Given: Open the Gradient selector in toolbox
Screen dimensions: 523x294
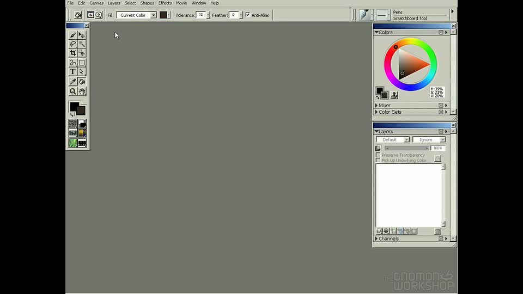Looking at the screenshot, I should [x=82, y=124].
